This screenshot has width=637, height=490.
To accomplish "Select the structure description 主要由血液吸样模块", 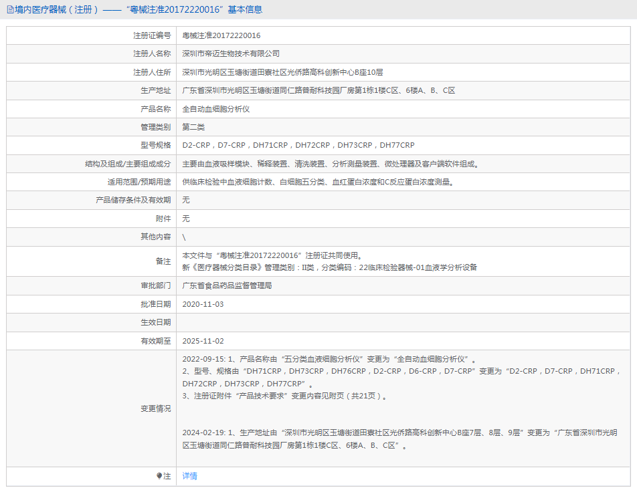I will point(331,164).
